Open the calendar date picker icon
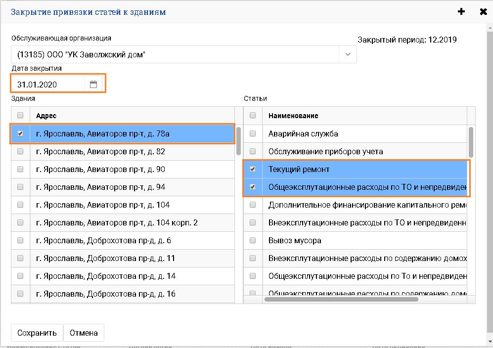The height and width of the screenshot is (348, 493). point(93,85)
